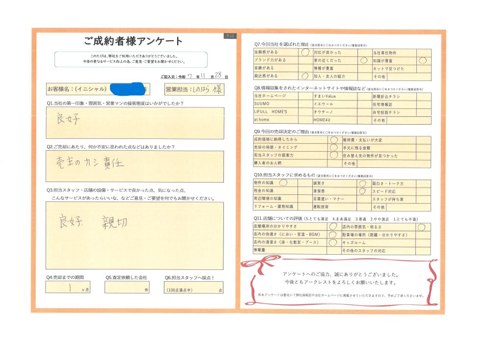Screen dimensions: 491x347
Task: Click the blue redaction mark over customer name
Action: tap(128, 89)
